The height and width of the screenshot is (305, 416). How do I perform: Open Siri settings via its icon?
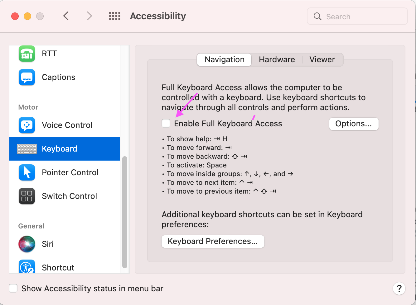[x=27, y=244]
